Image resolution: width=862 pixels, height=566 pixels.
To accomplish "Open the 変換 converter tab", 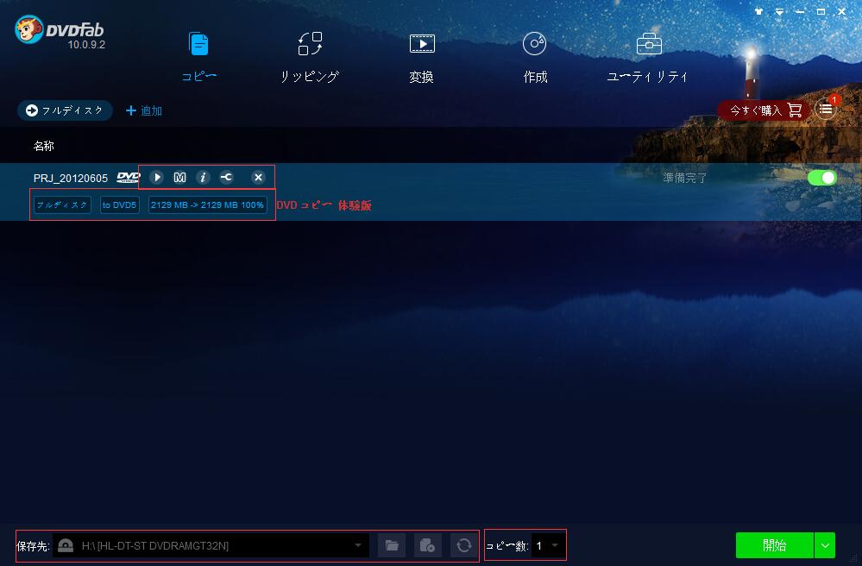I will (422, 57).
